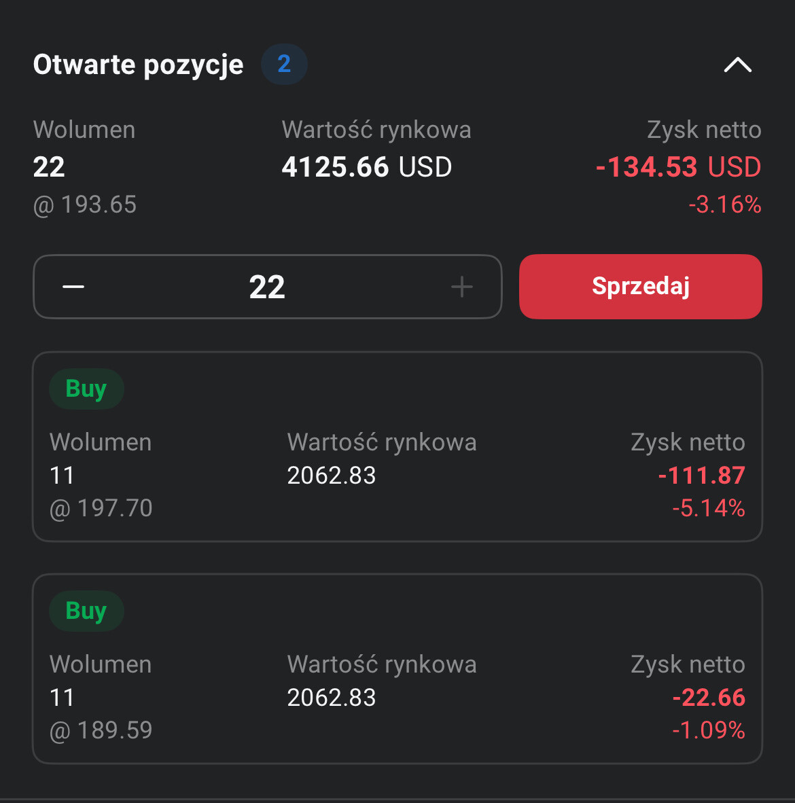795x803 pixels.
Task: Click the plus volume stepper button
Action: pyautogui.click(x=461, y=287)
